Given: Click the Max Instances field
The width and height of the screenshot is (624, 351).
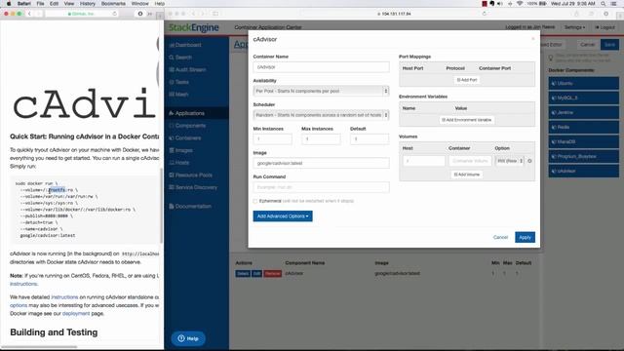Looking at the screenshot, I should coord(321,139).
